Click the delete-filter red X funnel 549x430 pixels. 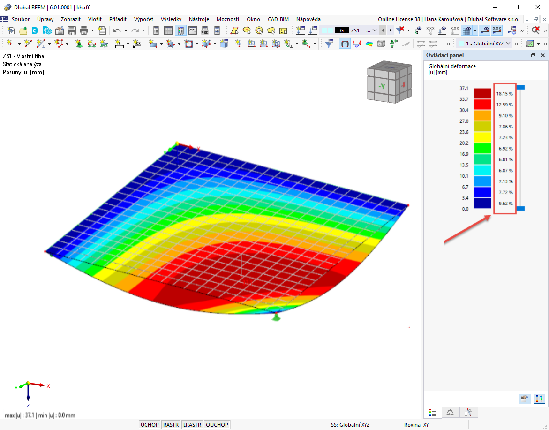tap(399, 31)
